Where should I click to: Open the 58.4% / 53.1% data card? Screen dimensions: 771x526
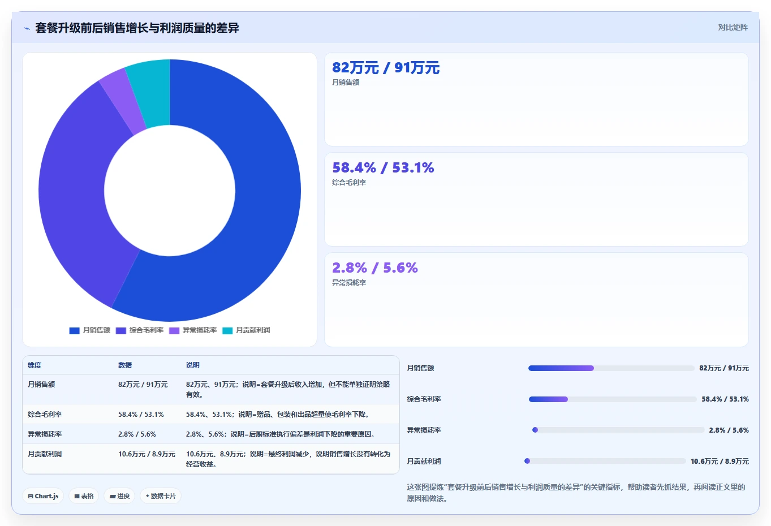[536, 200]
